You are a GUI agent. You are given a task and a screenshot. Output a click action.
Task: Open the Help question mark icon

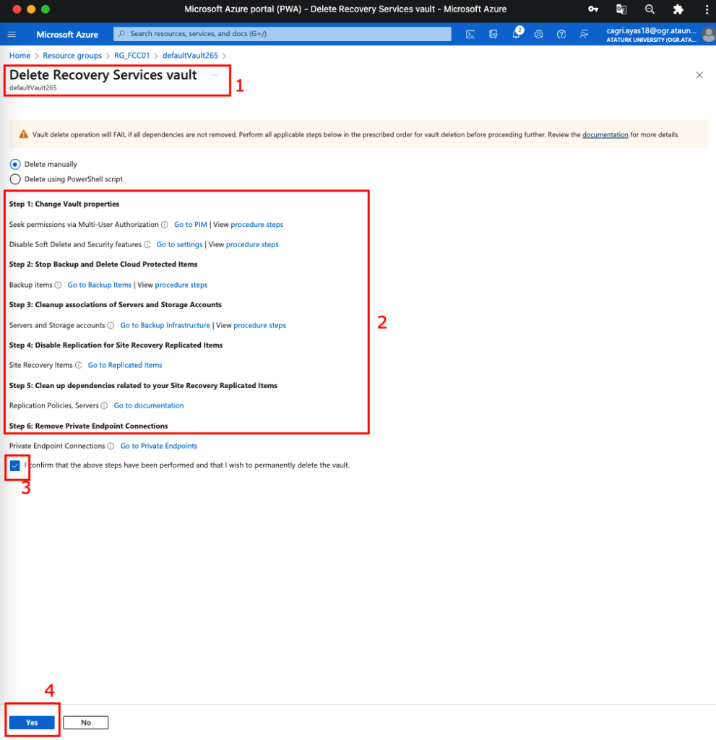pyautogui.click(x=561, y=35)
